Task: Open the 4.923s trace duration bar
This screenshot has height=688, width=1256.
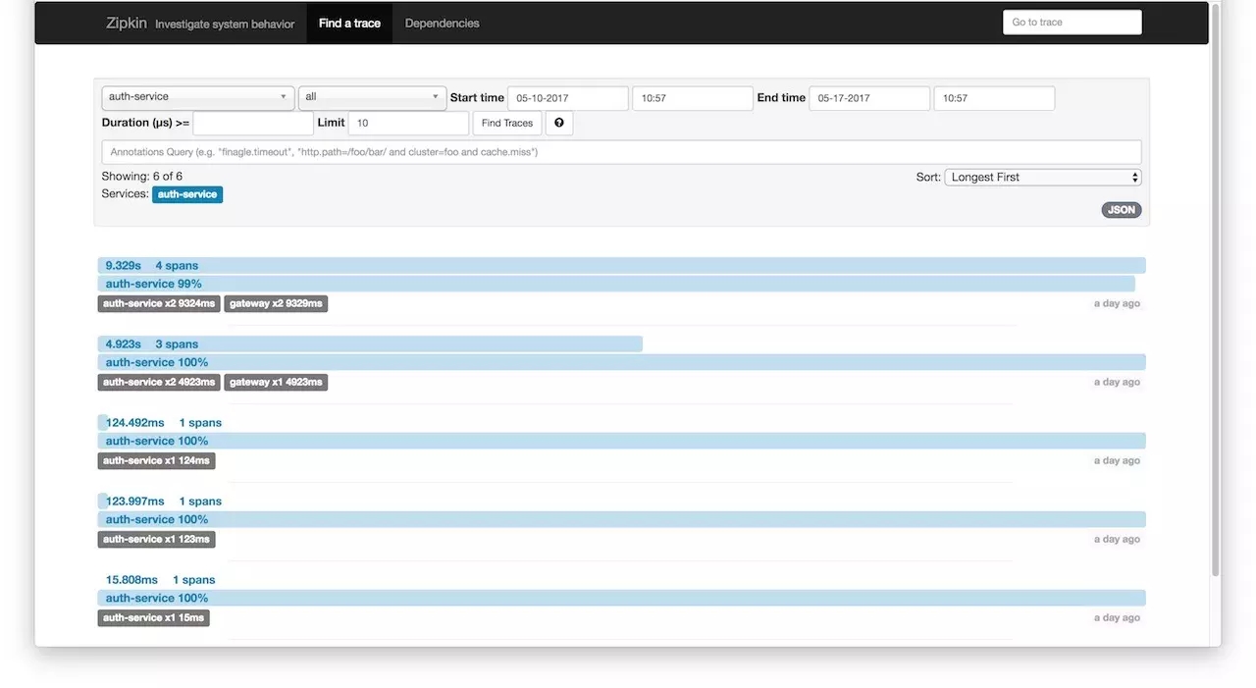Action: coord(370,344)
